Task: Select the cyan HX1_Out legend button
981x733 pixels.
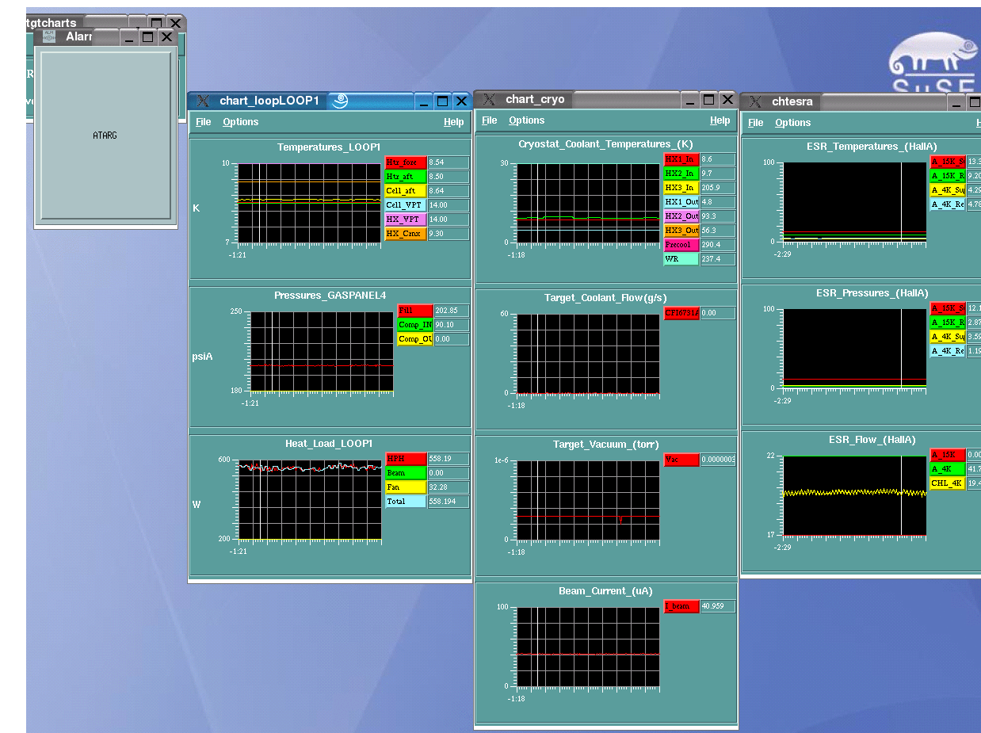Action: point(681,202)
